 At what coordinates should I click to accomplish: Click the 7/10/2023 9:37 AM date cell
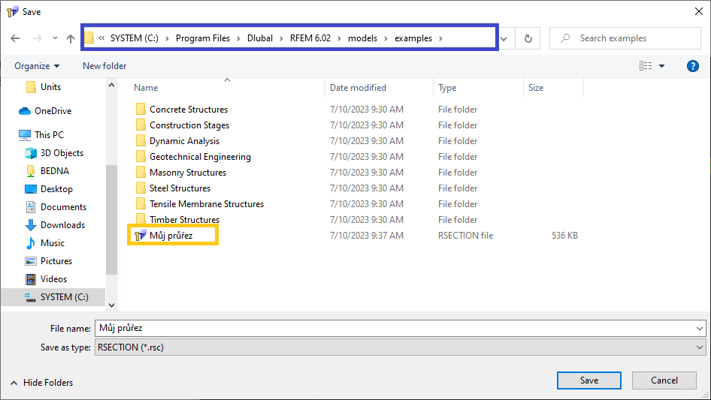366,236
